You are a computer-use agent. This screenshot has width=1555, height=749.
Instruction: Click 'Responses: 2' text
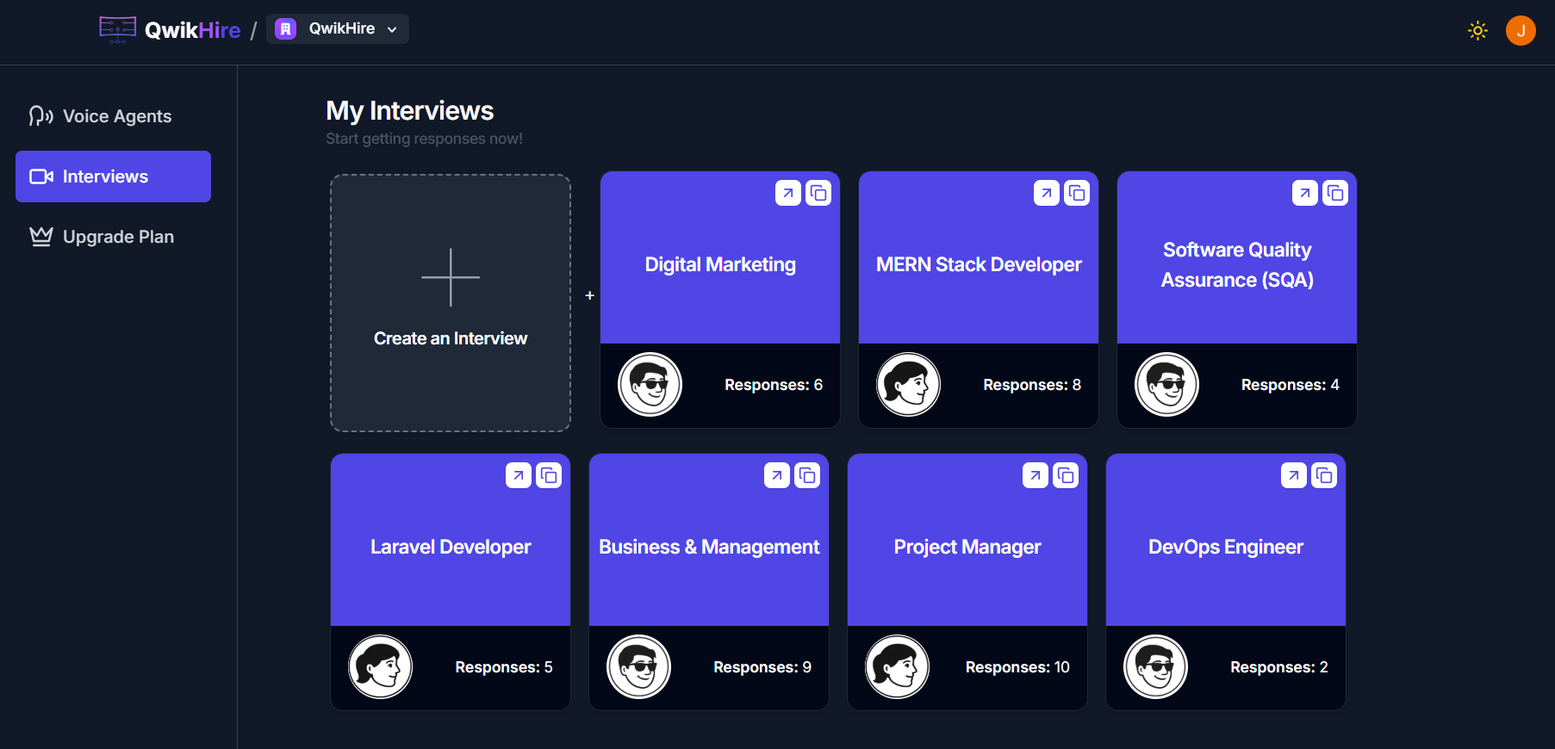point(1279,667)
